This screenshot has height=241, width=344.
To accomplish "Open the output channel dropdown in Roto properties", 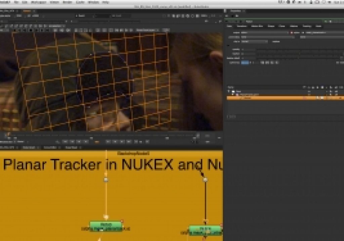I will (x=265, y=32).
